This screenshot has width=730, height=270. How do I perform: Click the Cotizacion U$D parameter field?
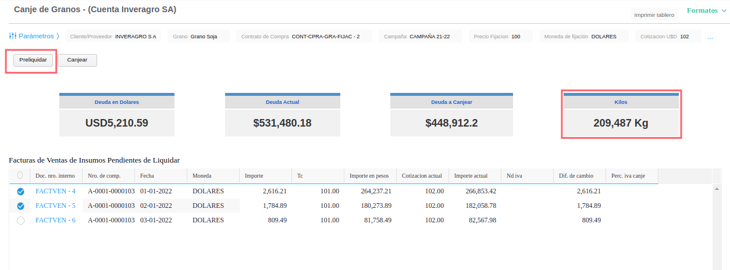pos(667,37)
